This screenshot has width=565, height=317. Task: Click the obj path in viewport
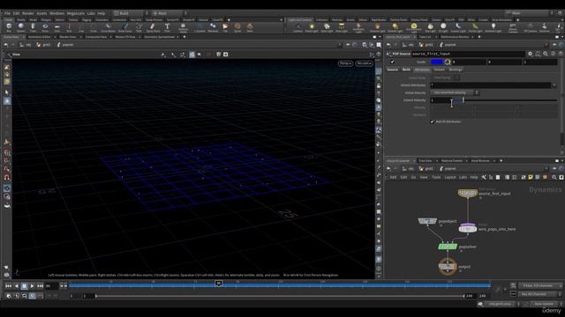coord(26,45)
